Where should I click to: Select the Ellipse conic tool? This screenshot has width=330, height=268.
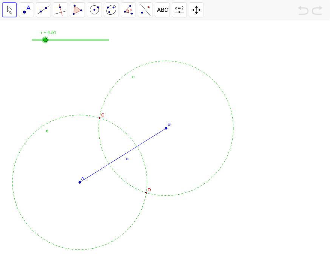[x=111, y=10]
